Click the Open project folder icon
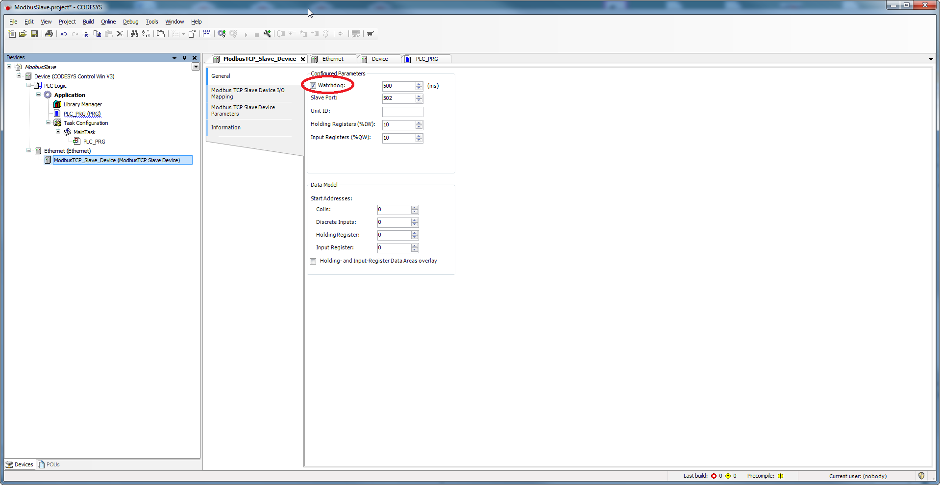Screen dimensions: 940x485 (x=23, y=34)
